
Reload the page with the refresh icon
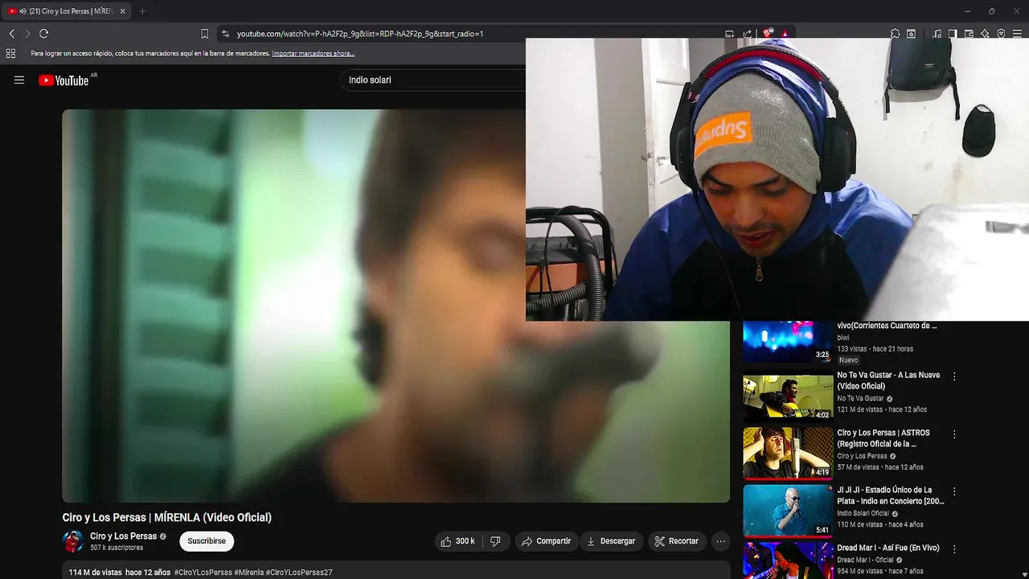tap(44, 34)
